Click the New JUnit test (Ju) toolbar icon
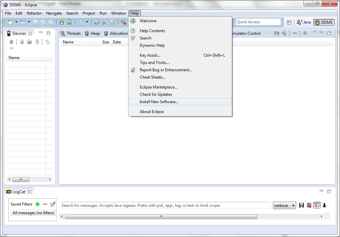 point(105,22)
